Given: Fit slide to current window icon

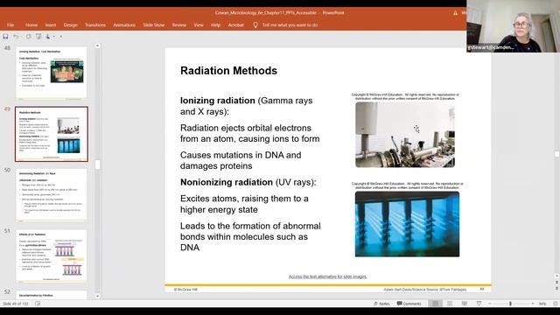Looking at the screenshot, I should 556,304.
